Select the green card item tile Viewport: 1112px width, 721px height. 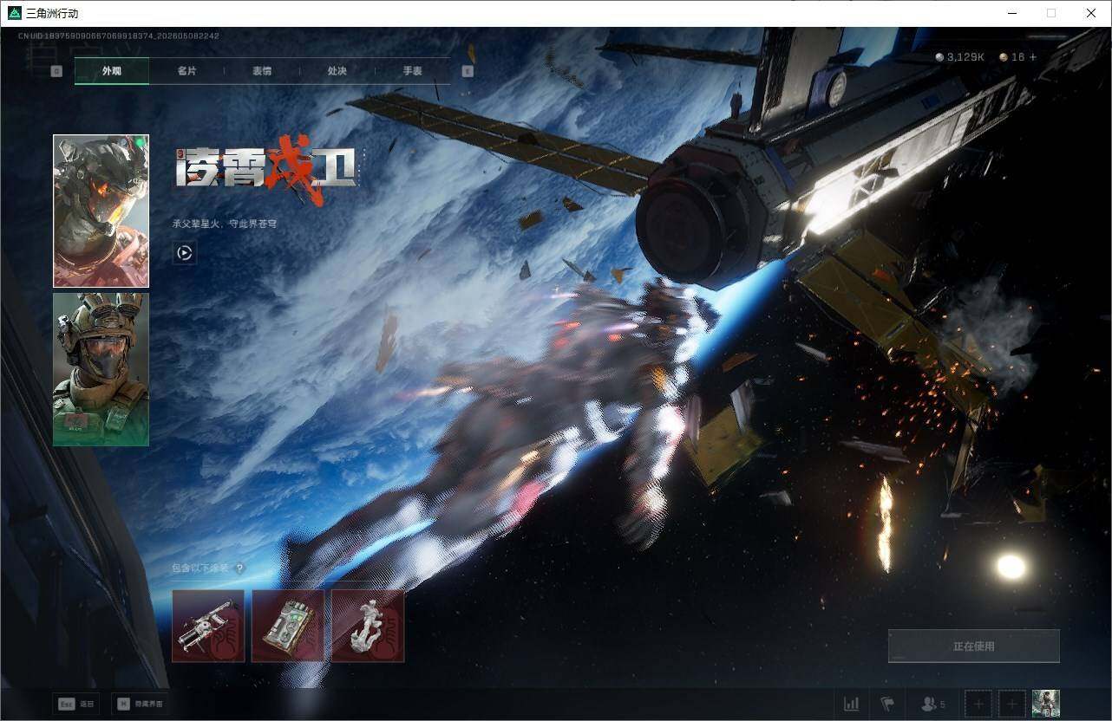pyautogui.click(x=288, y=626)
